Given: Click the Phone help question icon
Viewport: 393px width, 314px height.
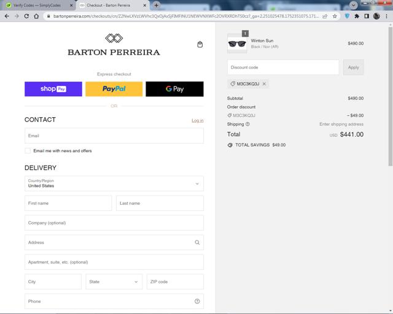Looking at the screenshot, I should coord(197,301).
